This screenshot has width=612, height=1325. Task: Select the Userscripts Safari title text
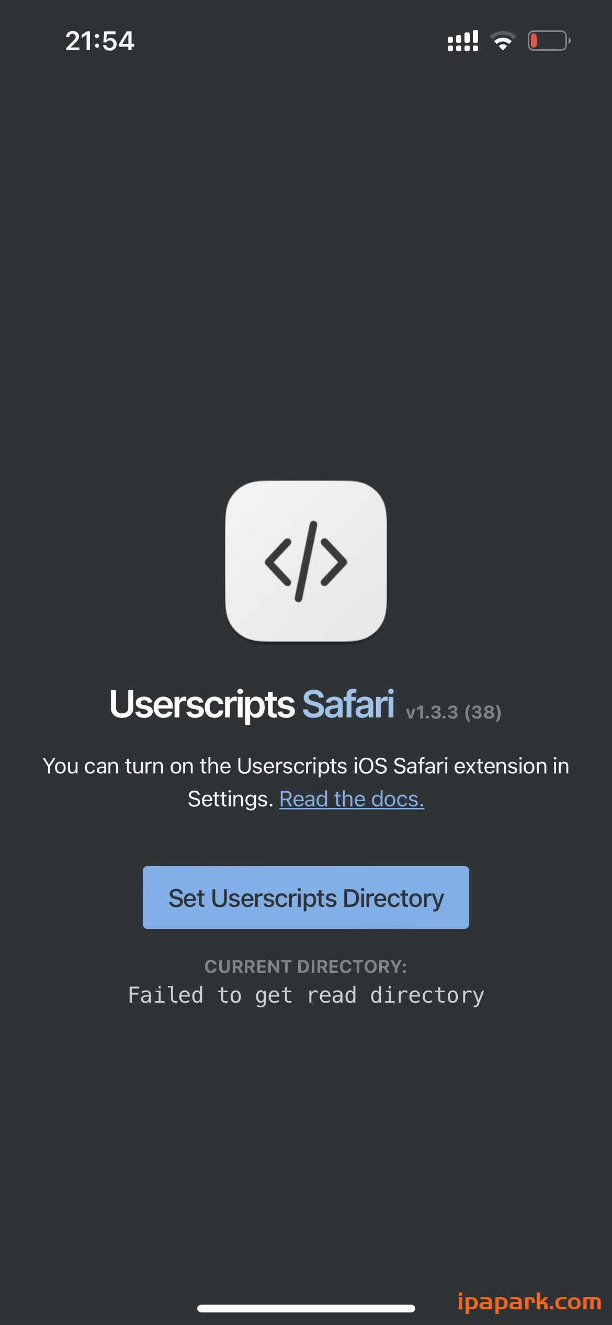coord(251,705)
